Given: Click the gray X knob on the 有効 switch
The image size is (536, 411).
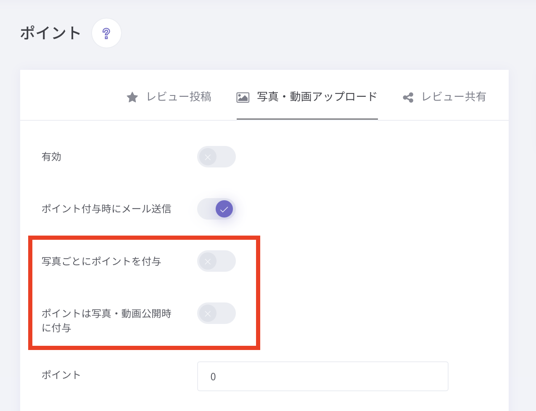Looking at the screenshot, I should pyautogui.click(x=208, y=157).
